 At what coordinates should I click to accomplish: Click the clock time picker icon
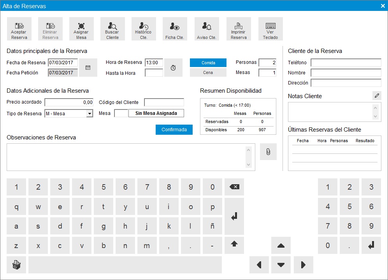click(173, 67)
